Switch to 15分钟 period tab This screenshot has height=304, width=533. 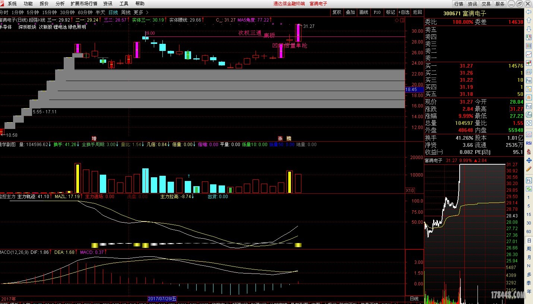click(49, 12)
